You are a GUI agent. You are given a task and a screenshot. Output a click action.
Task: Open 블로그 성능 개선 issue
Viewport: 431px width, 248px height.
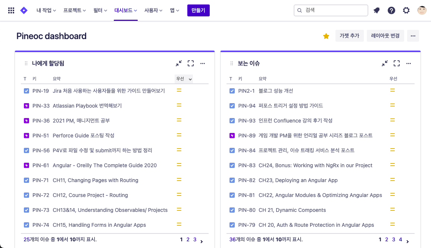click(276, 91)
